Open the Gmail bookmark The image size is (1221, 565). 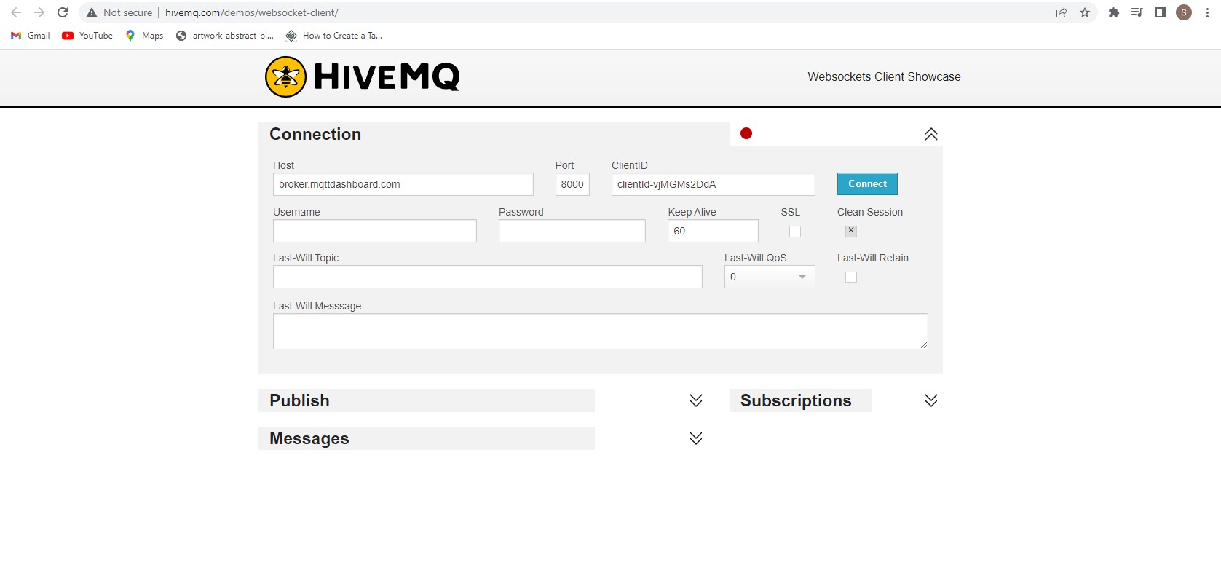tap(31, 36)
